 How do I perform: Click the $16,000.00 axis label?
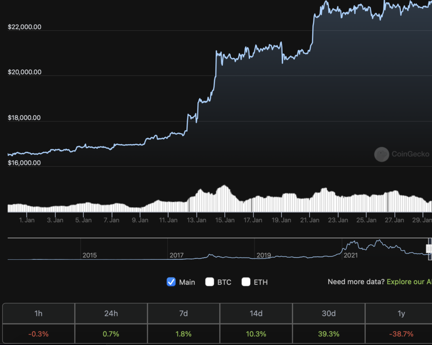click(24, 163)
